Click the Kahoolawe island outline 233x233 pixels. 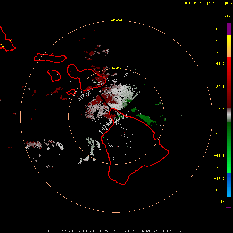tap(71, 92)
